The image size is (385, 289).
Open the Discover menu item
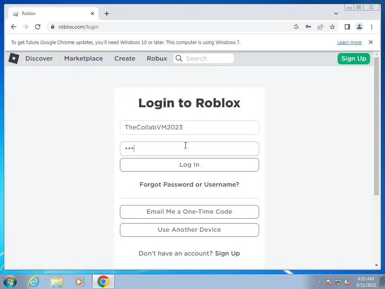(x=39, y=58)
